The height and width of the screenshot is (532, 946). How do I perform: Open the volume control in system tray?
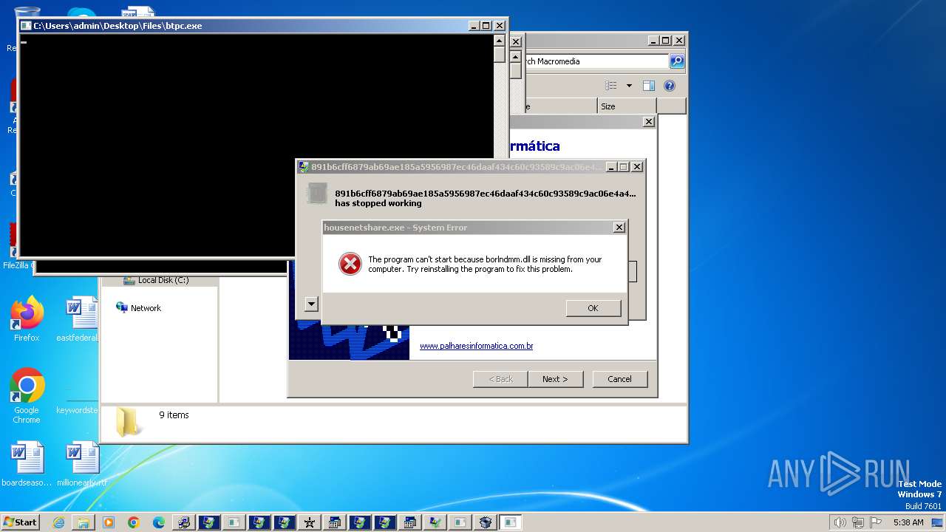(x=840, y=522)
